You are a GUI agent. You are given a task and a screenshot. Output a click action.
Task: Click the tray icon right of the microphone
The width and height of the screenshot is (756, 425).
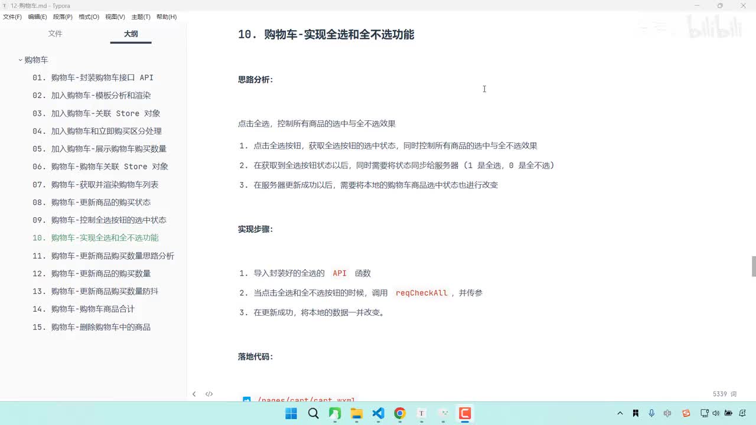[667, 414]
